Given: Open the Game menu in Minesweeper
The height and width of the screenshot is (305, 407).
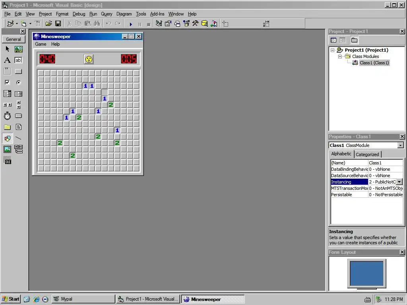Looking at the screenshot, I should (41, 44).
